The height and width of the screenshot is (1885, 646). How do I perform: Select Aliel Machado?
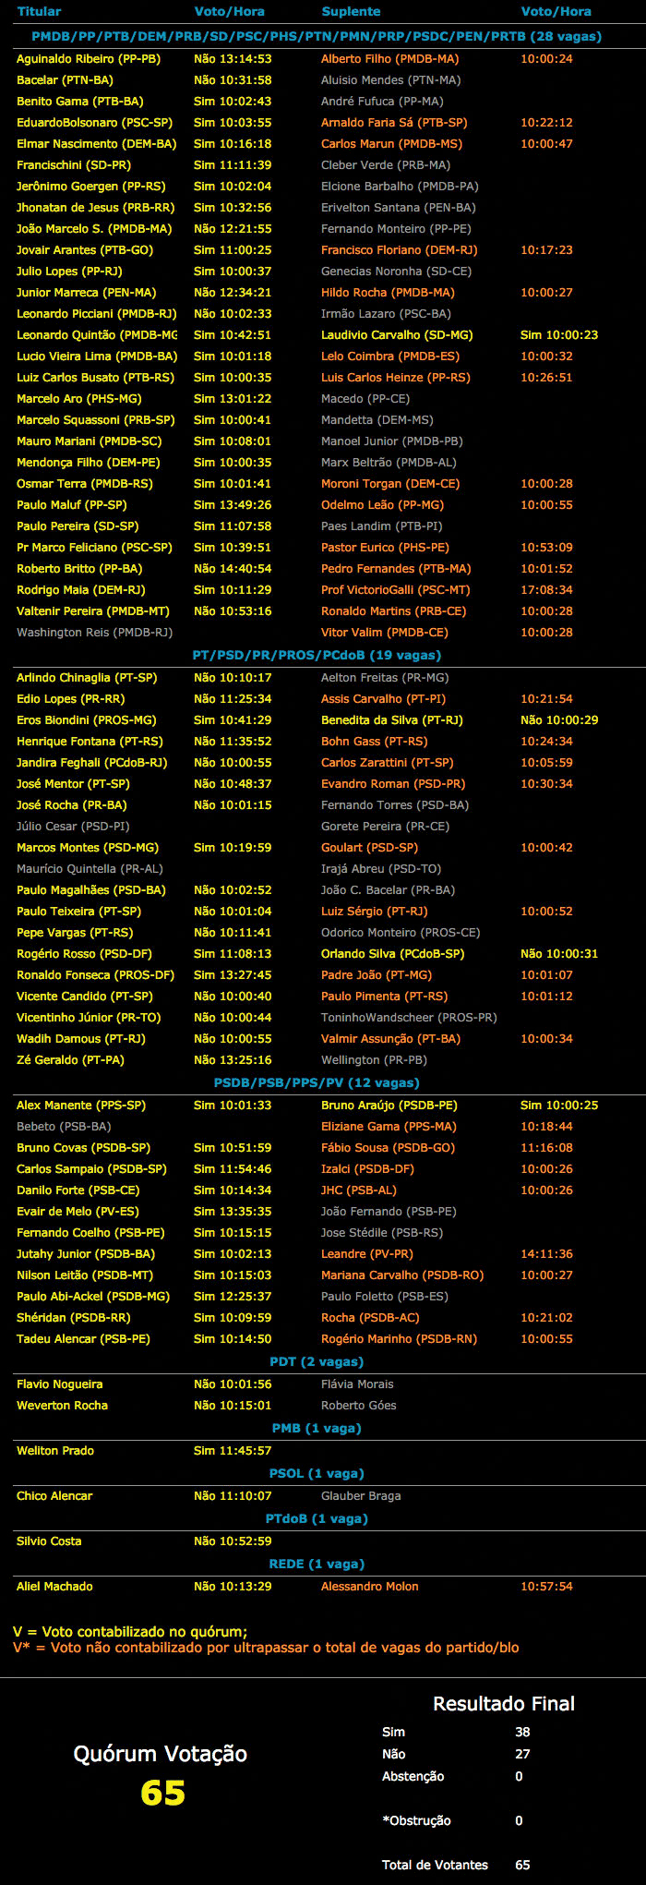tap(54, 1587)
